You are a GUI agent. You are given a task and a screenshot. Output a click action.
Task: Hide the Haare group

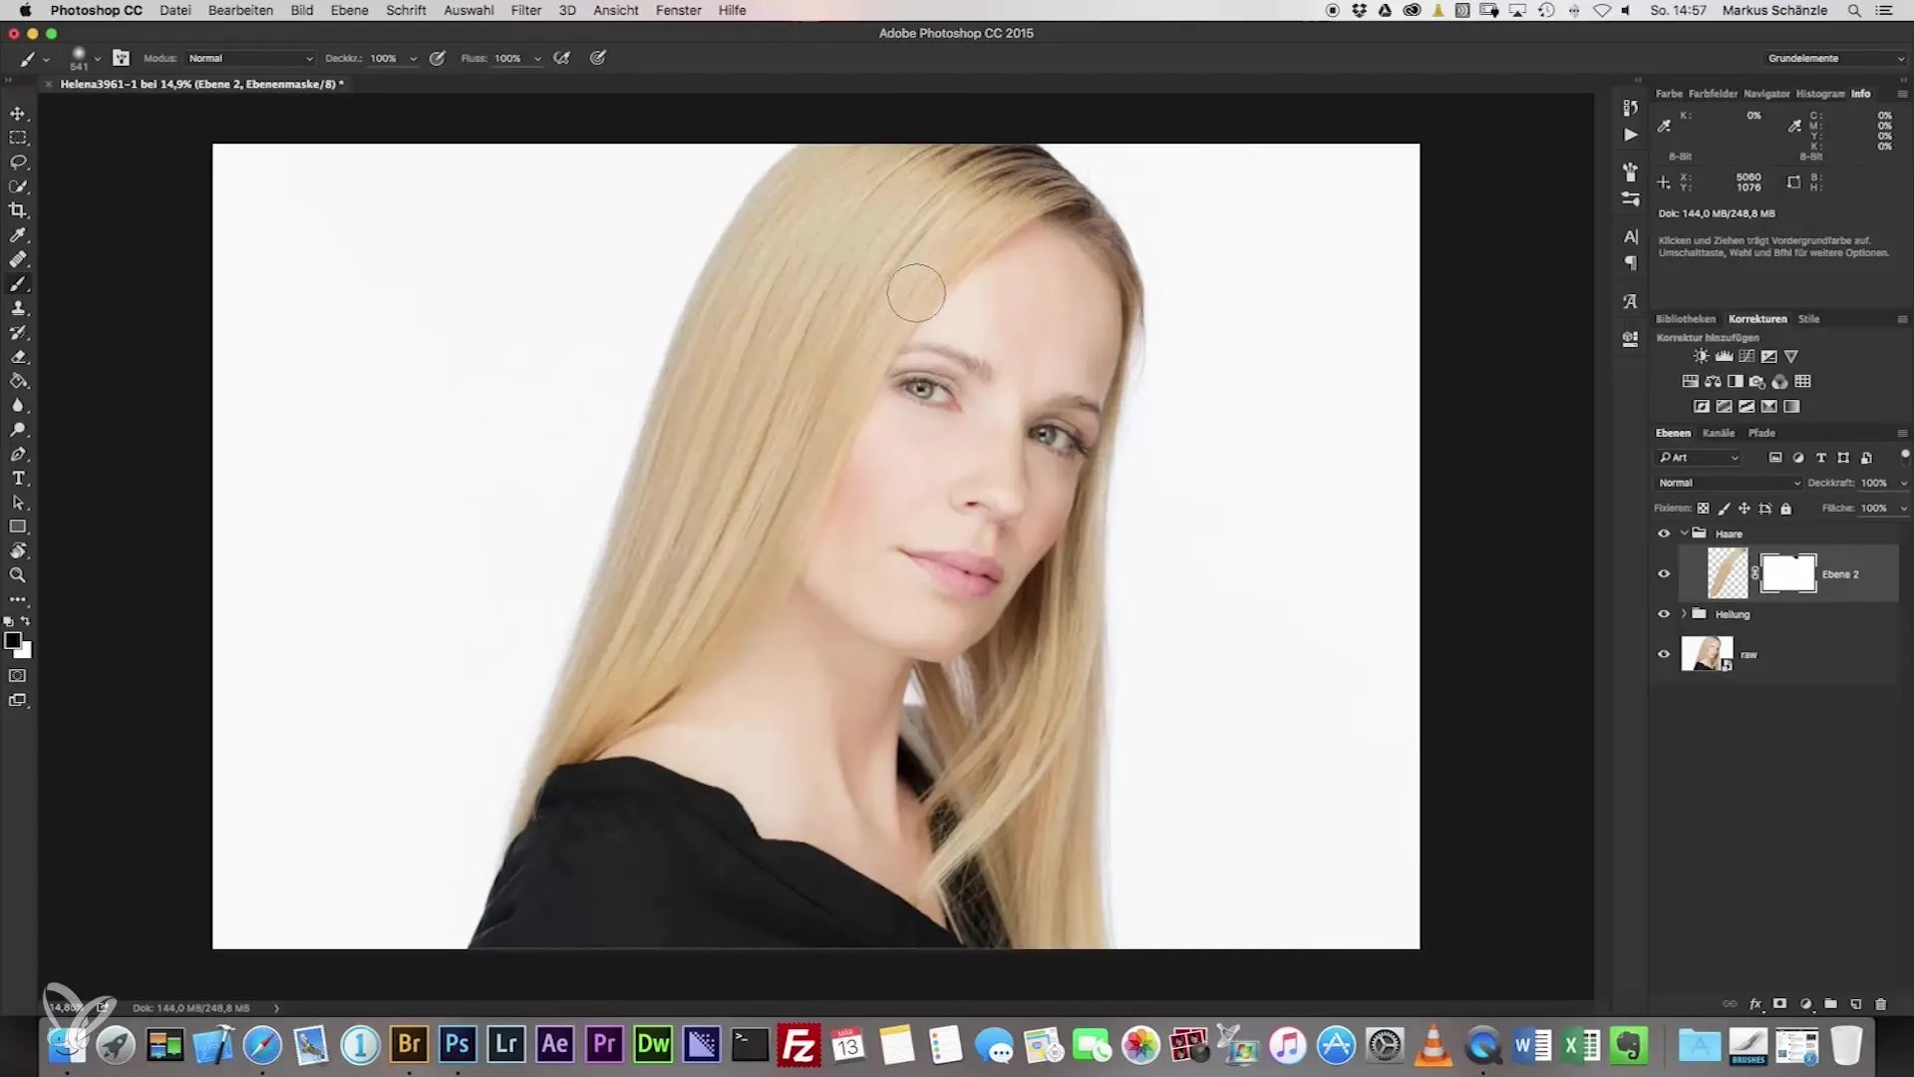(1664, 534)
